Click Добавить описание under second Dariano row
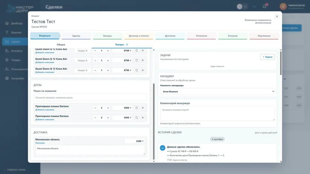This screenshot has width=310, height=174. pos(45,120)
